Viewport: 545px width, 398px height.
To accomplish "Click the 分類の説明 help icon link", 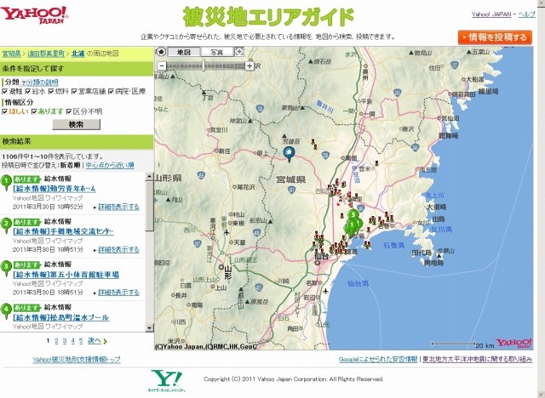I will (x=39, y=82).
